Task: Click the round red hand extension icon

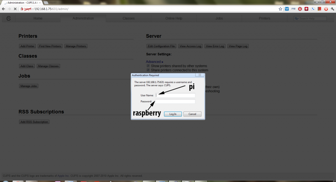Action: [326, 9]
